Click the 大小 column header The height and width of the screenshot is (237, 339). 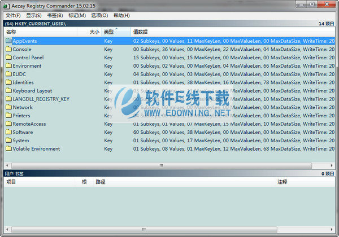pos(94,32)
